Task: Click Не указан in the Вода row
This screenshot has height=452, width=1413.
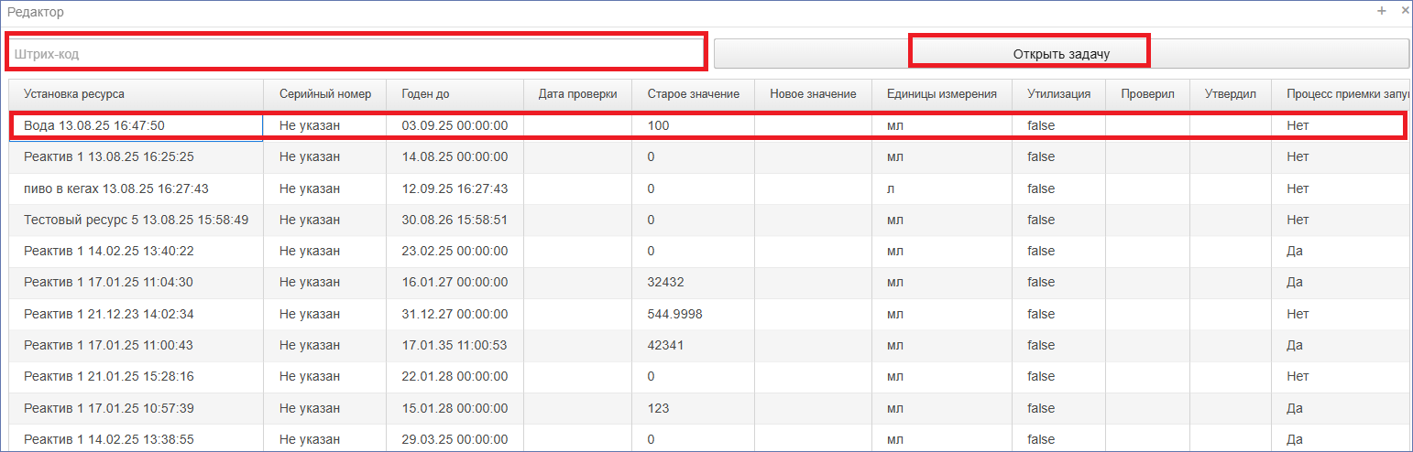Action: [x=310, y=125]
